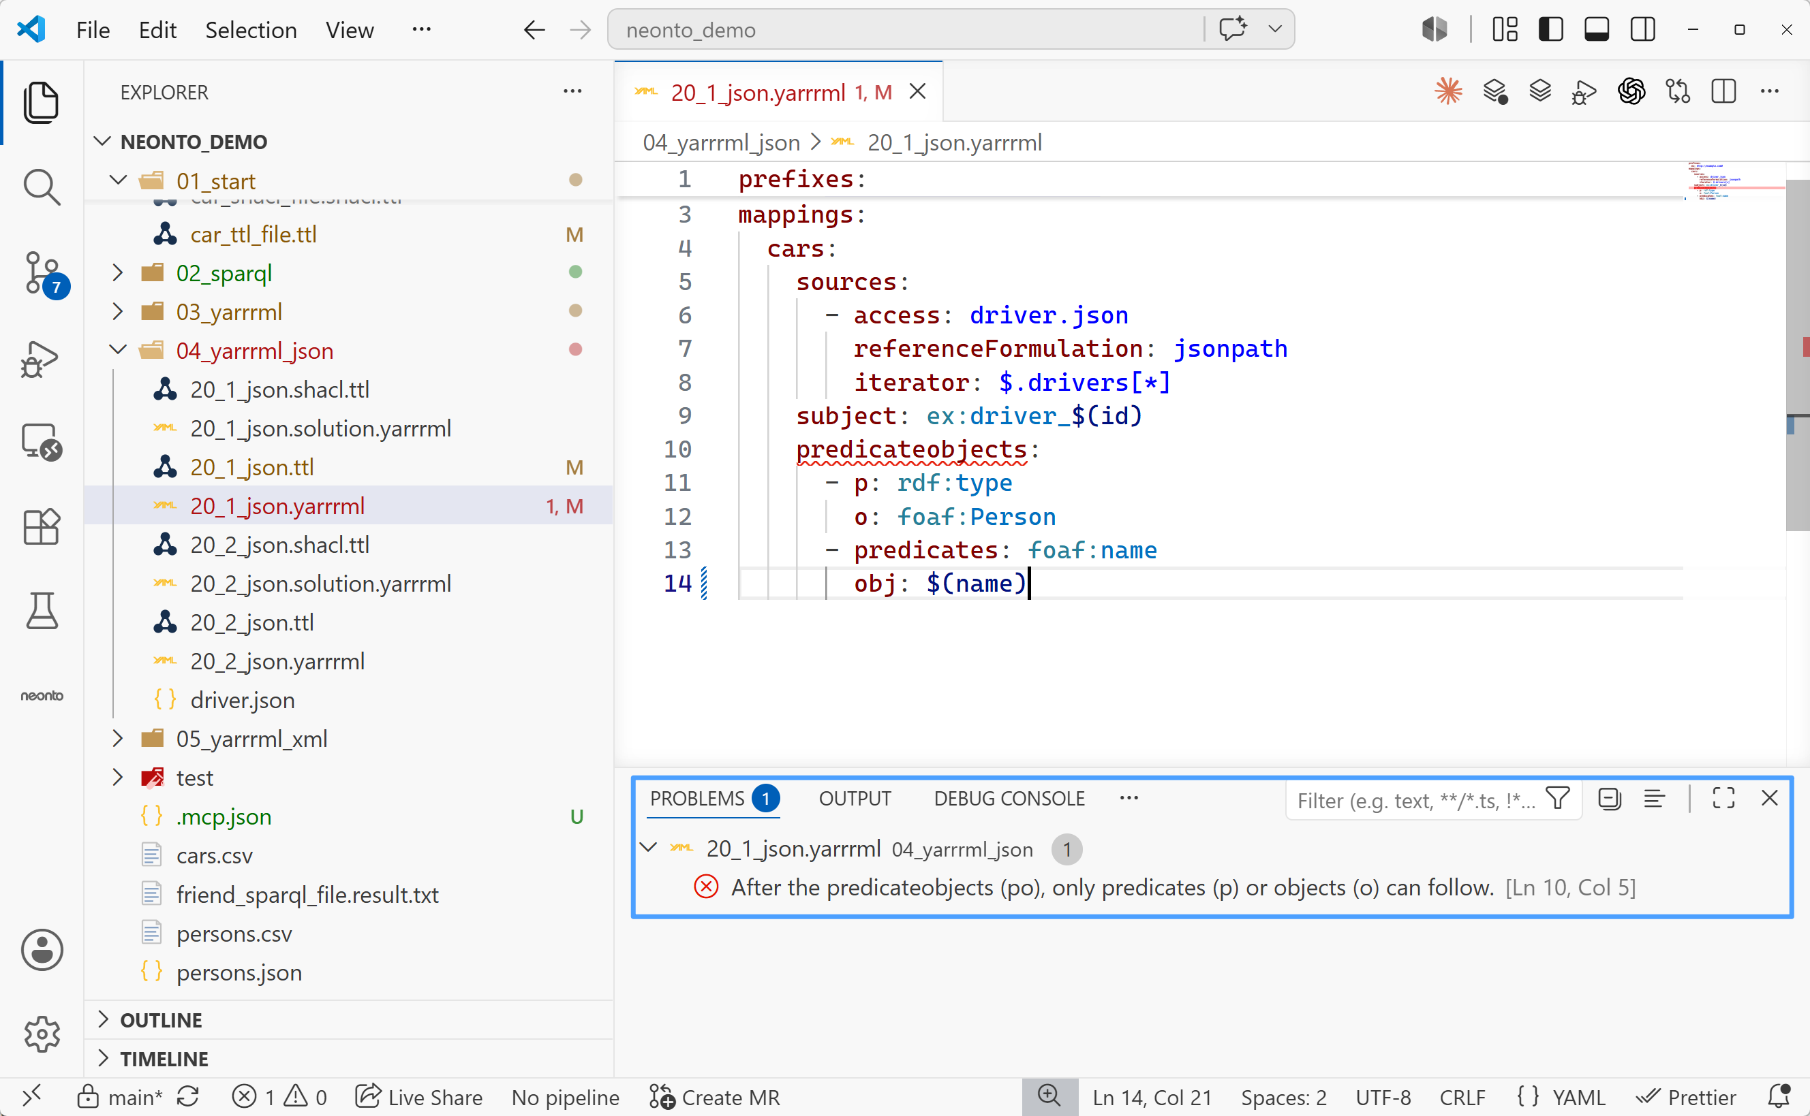Switch to the OUTPUT tab
This screenshot has width=1810, height=1116.
(855, 799)
